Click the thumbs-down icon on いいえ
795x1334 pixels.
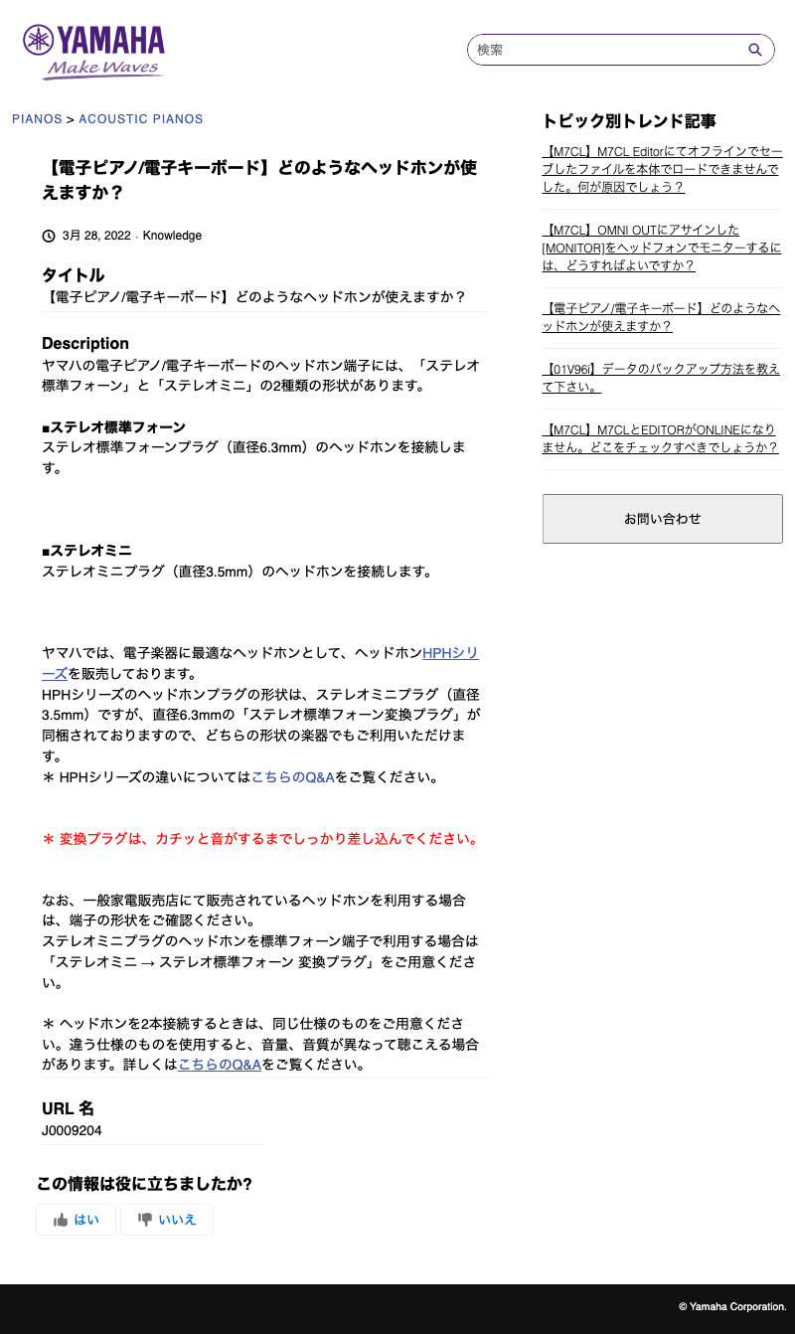tap(145, 1220)
